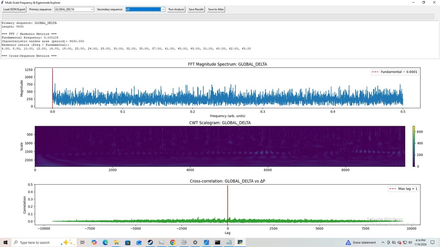The image size is (440, 247).
Task: Open the notification center icon
Action: 432,243
